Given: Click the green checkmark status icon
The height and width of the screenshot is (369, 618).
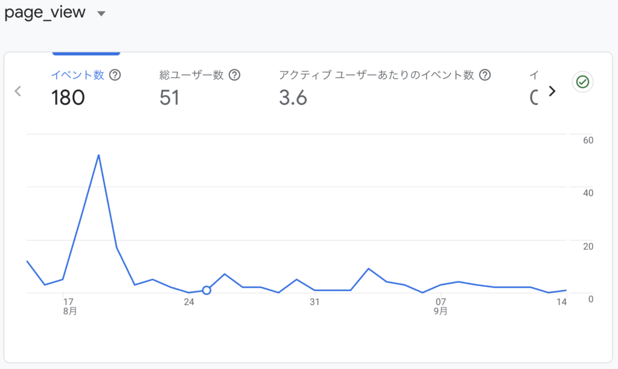Looking at the screenshot, I should pos(582,83).
